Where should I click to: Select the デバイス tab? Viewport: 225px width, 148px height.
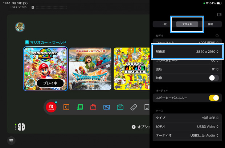187,24
